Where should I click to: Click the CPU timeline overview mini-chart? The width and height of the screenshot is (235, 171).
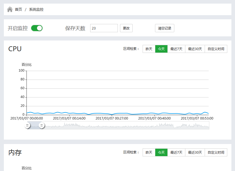pos(124,126)
